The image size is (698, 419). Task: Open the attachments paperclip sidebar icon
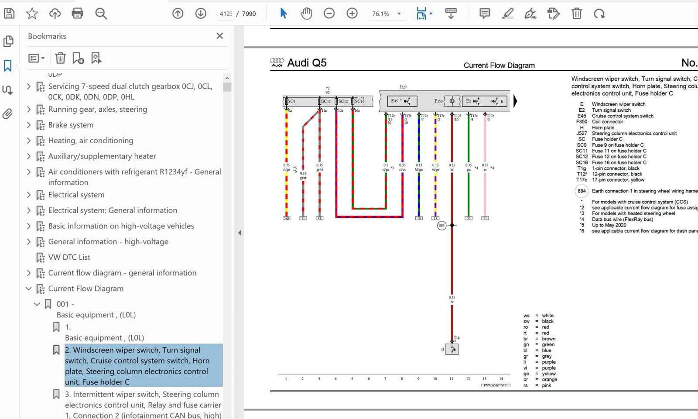[x=8, y=114]
